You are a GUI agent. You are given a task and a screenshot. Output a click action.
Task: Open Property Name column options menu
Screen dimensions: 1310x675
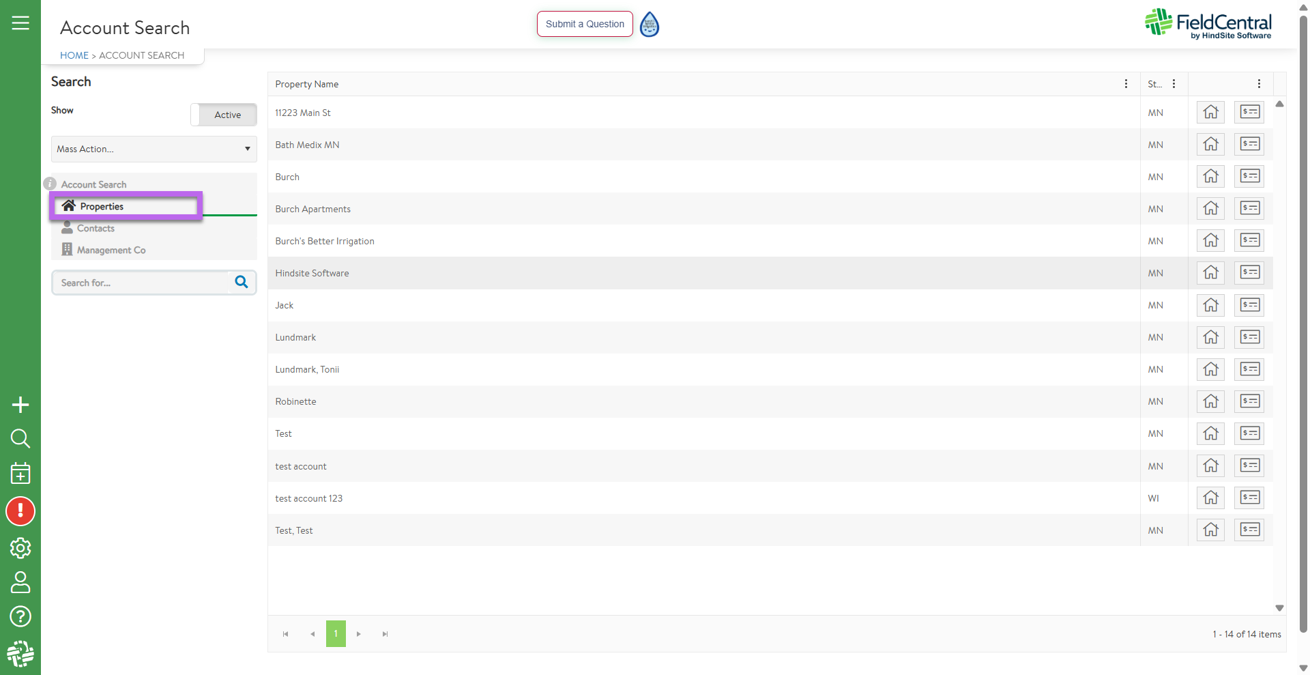click(1126, 84)
